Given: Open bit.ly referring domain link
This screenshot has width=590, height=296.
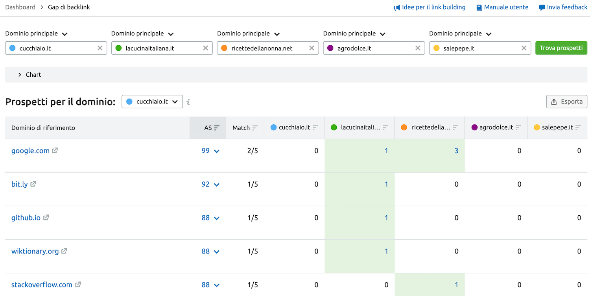Looking at the screenshot, I should pyautogui.click(x=20, y=184).
